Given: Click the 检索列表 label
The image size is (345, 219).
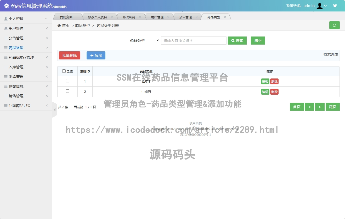Looking at the screenshot, I should click(x=331, y=54).
